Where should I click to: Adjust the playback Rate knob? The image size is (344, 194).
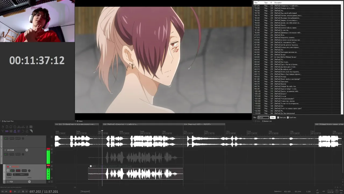tap(337, 191)
